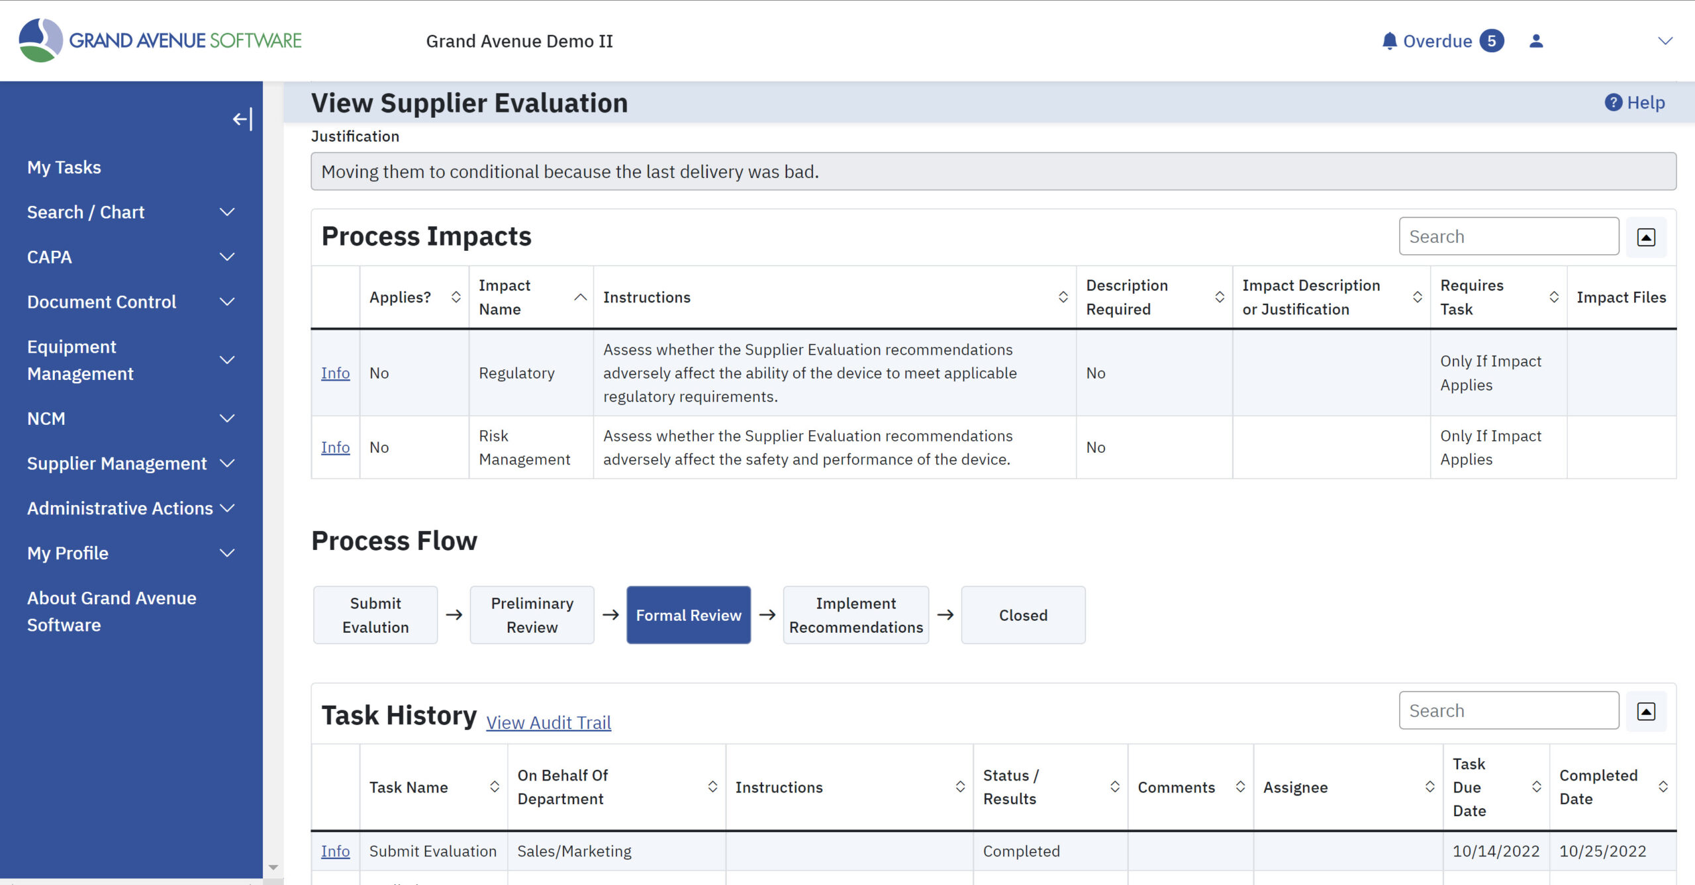Click the Risk Management impact name cell
Image resolution: width=1695 pixels, height=885 pixels.
[x=531, y=448]
